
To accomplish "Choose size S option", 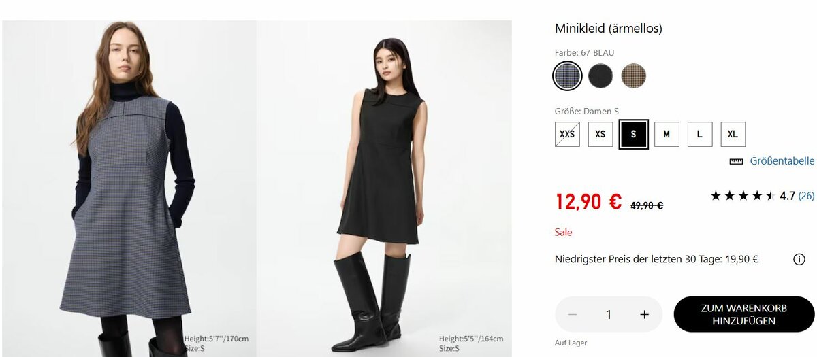I will [x=633, y=134].
